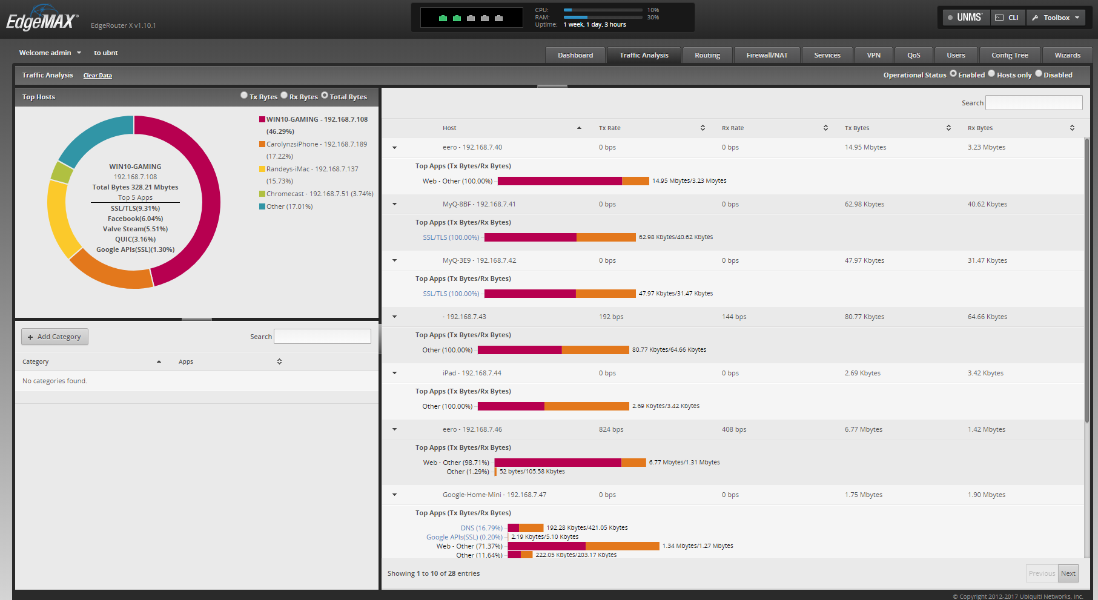The image size is (1098, 600).
Task: Click first green port indicator icon
Action: [443, 18]
